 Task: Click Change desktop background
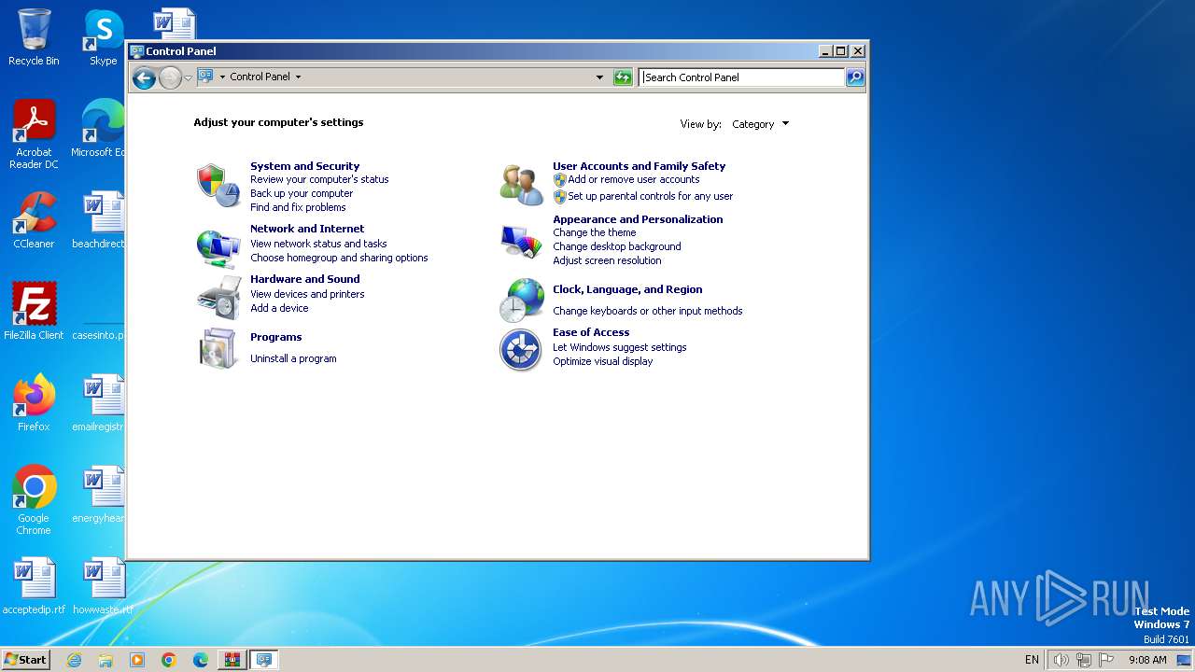point(616,246)
